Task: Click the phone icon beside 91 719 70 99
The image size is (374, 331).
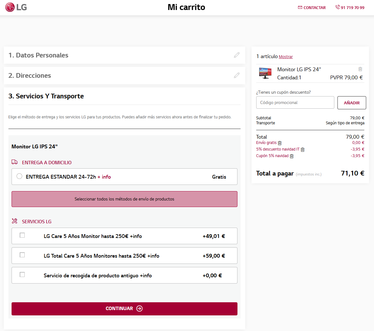Action: click(x=337, y=7)
